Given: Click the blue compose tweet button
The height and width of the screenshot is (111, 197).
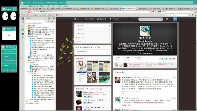Looking at the screenshot, I should 175,19.
